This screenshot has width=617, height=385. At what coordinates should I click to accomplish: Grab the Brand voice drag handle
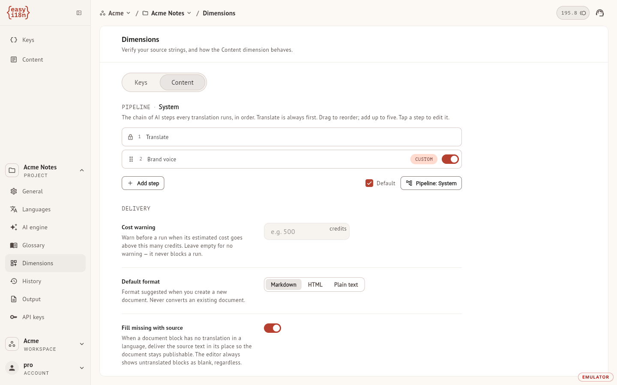131,159
